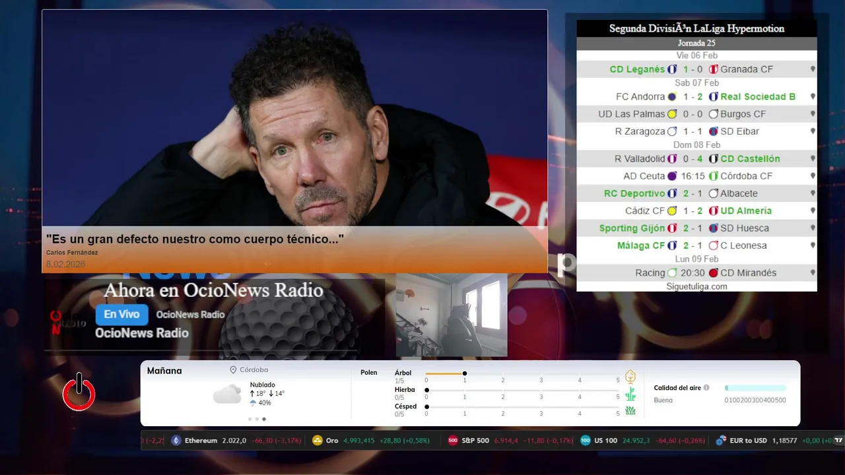The image size is (845, 475).
Task: Click the Jornada 25 header
Action: tap(696, 43)
